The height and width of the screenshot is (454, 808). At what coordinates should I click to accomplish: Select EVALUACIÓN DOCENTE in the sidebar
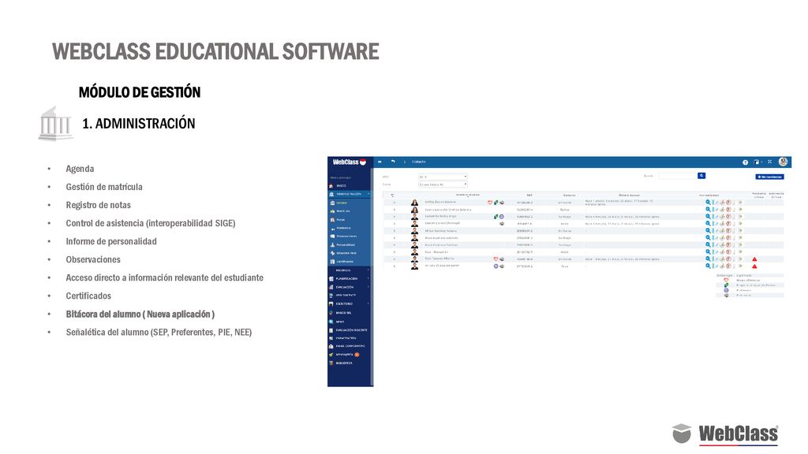350,330
